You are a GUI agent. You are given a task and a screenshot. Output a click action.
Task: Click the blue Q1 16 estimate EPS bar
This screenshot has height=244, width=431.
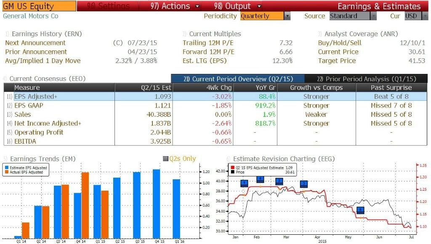tap(176, 209)
